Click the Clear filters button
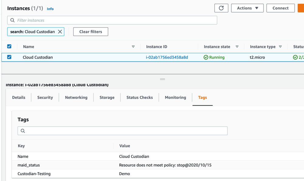Screen dimensions: 304x181 click(90, 32)
